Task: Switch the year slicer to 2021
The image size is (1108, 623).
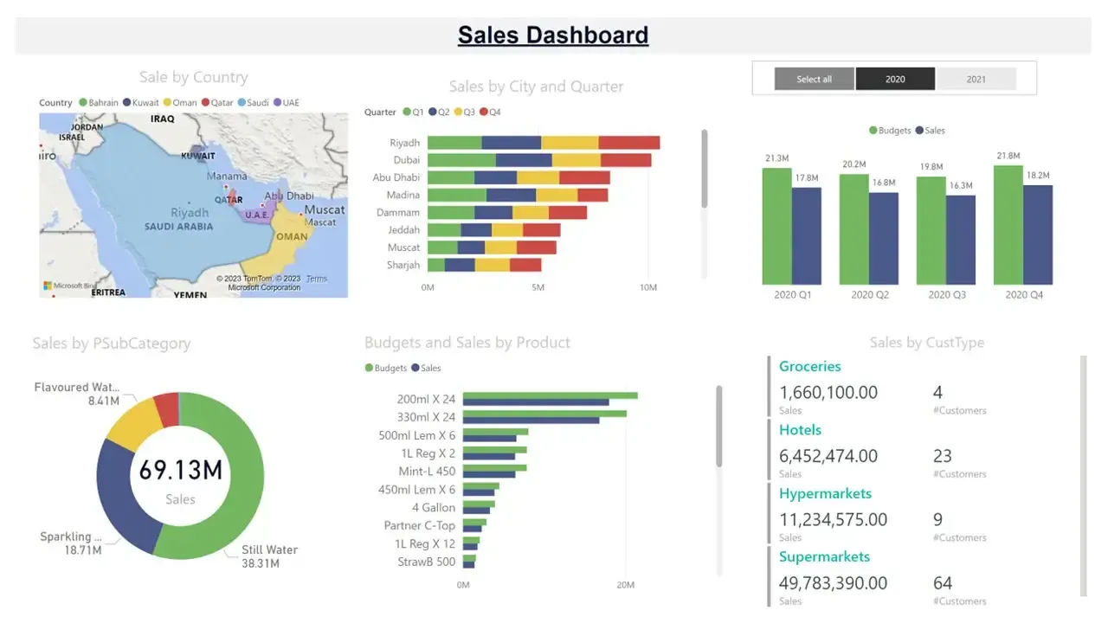Action: pyautogui.click(x=976, y=80)
